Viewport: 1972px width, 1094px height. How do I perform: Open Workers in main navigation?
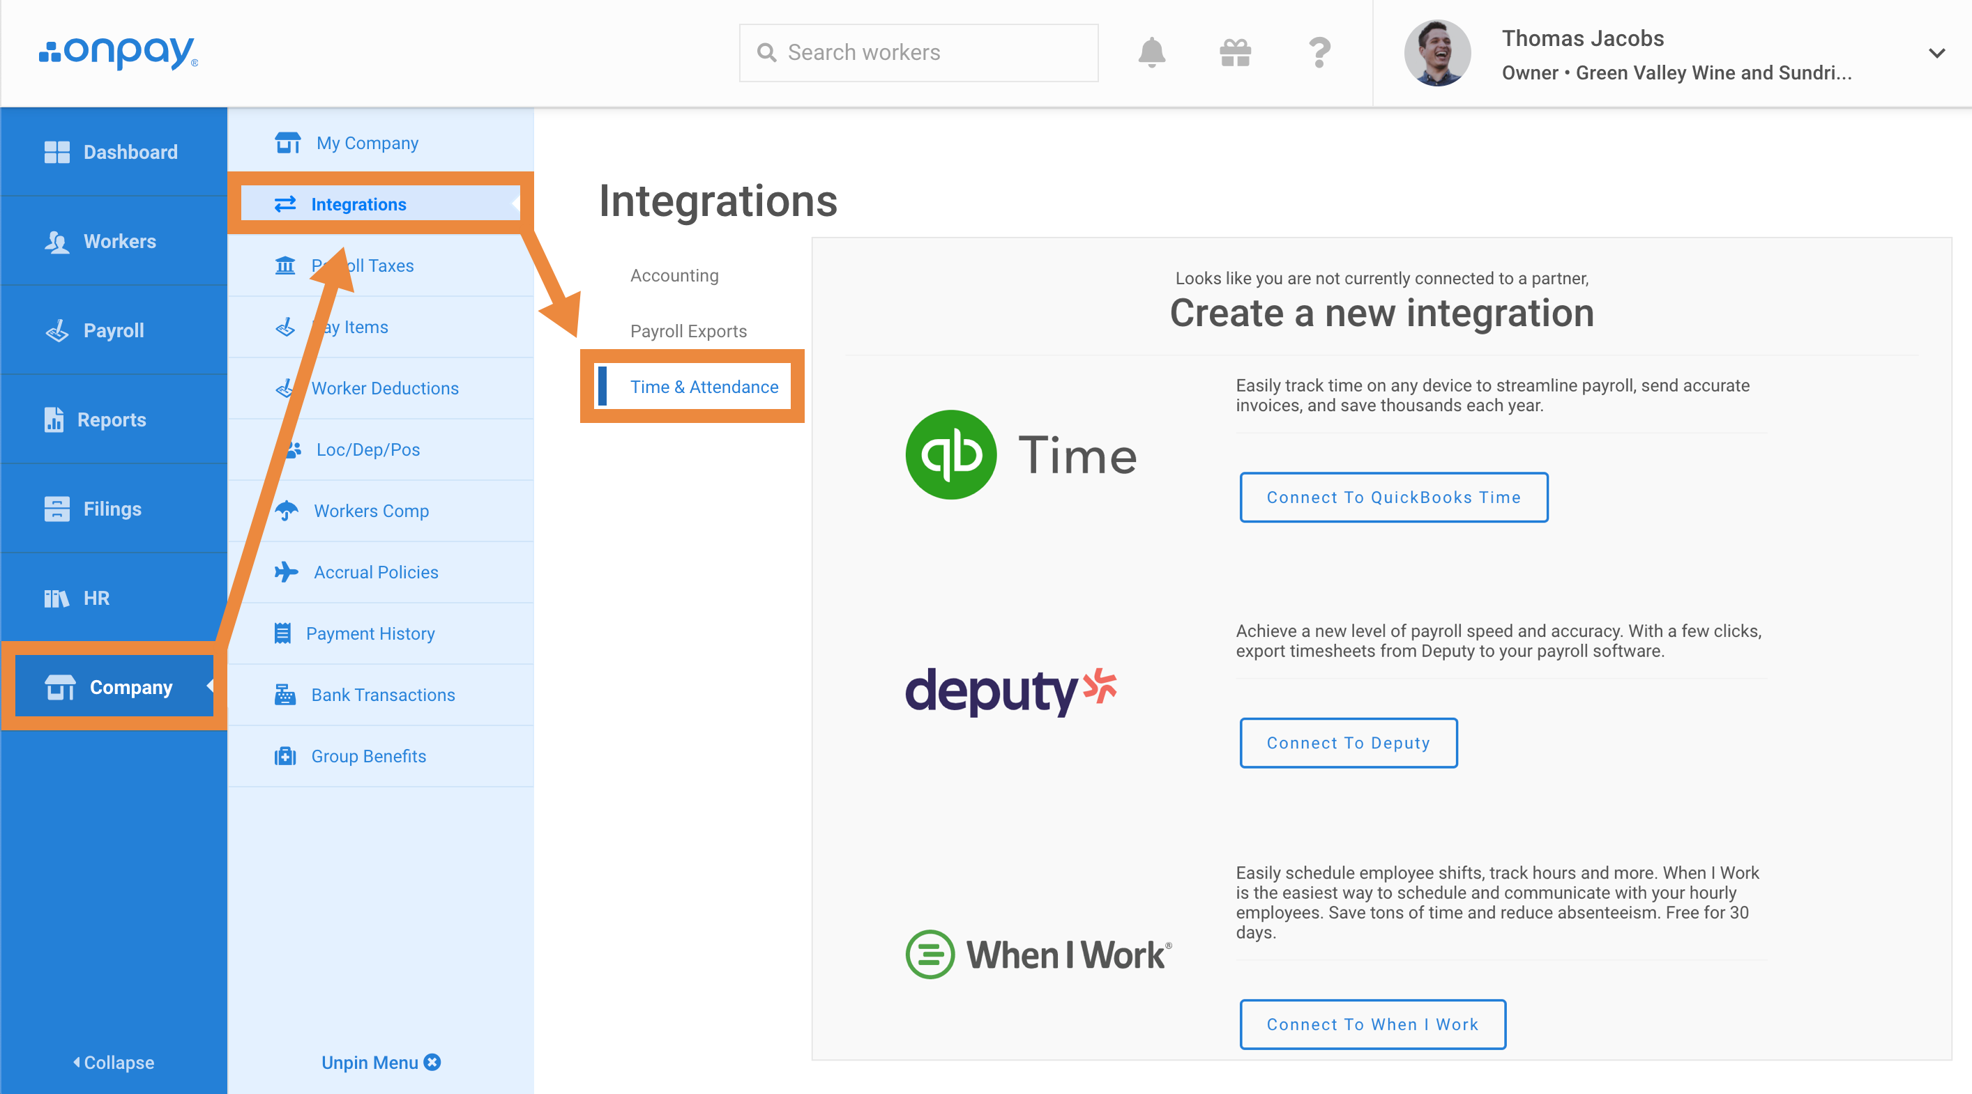click(114, 241)
